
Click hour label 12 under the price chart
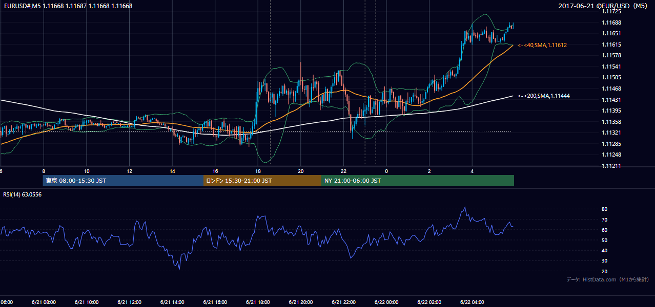(x=129, y=171)
